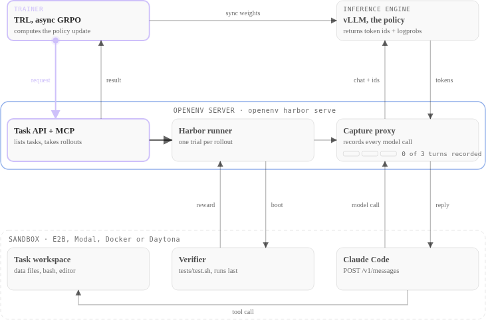Click 'computes the policy update' text
Screen dimensions: 486x320
pyautogui.click(x=52, y=31)
